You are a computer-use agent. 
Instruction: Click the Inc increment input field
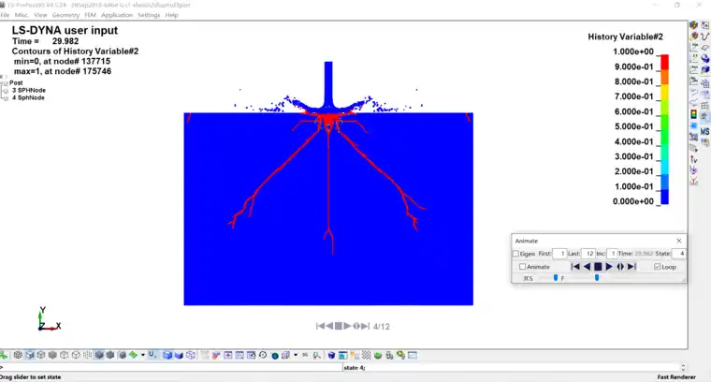pyautogui.click(x=612, y=254)
